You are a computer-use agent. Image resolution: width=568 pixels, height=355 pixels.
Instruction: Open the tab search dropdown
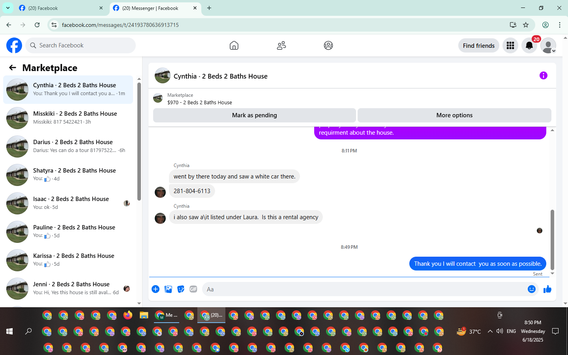8,8
